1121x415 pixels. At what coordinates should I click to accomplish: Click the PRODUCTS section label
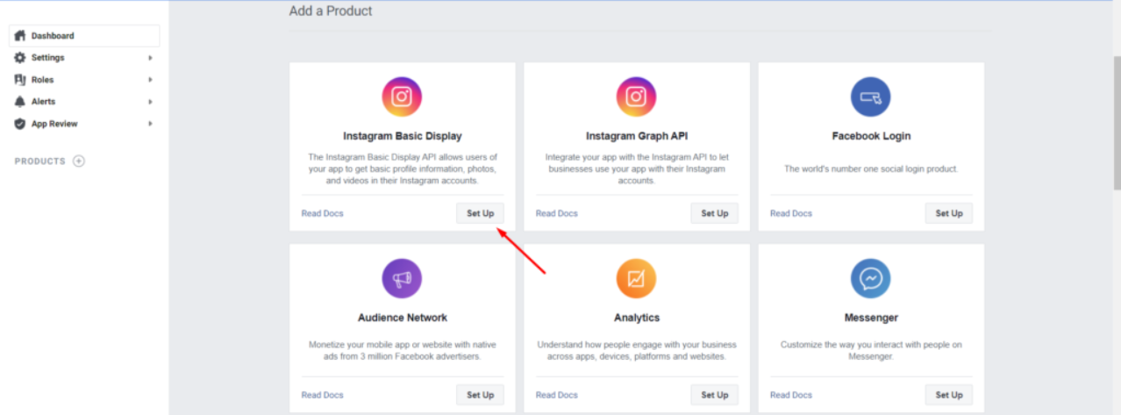click(40, 161)
